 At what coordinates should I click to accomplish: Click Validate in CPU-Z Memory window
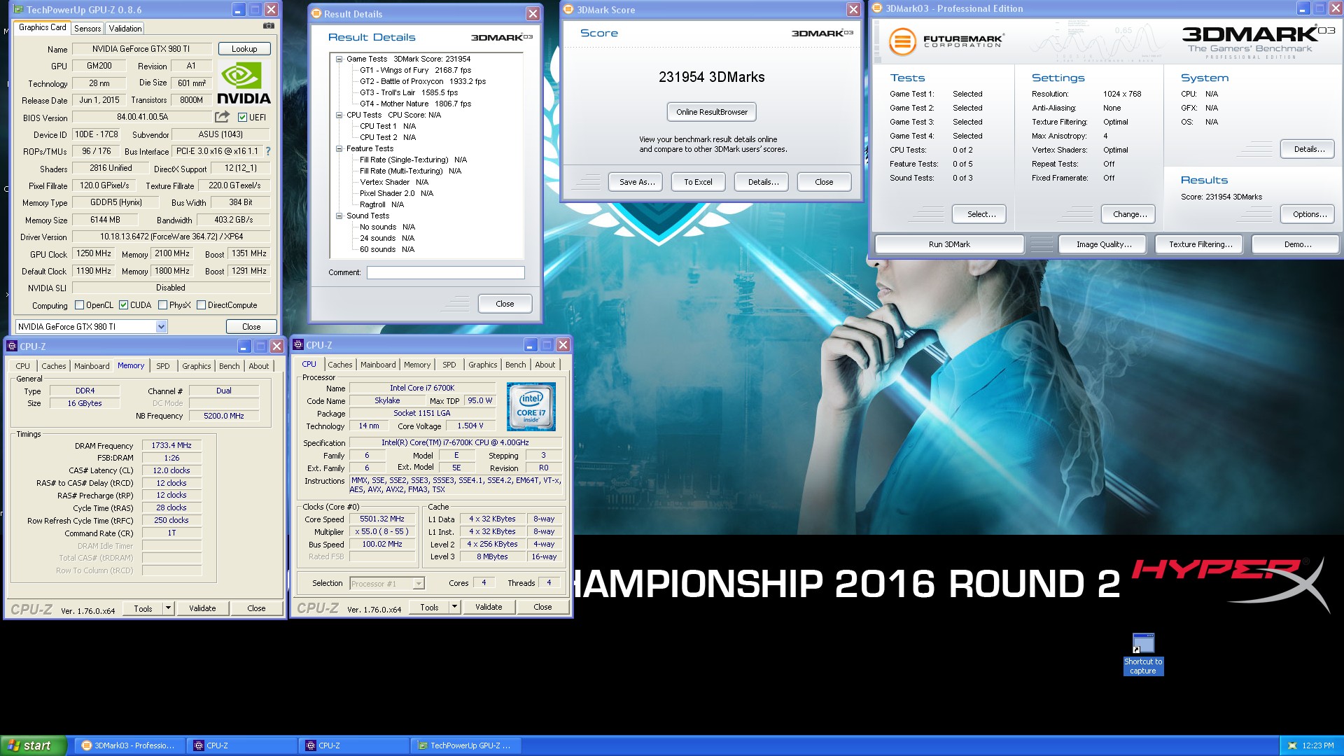coord(202,608)
